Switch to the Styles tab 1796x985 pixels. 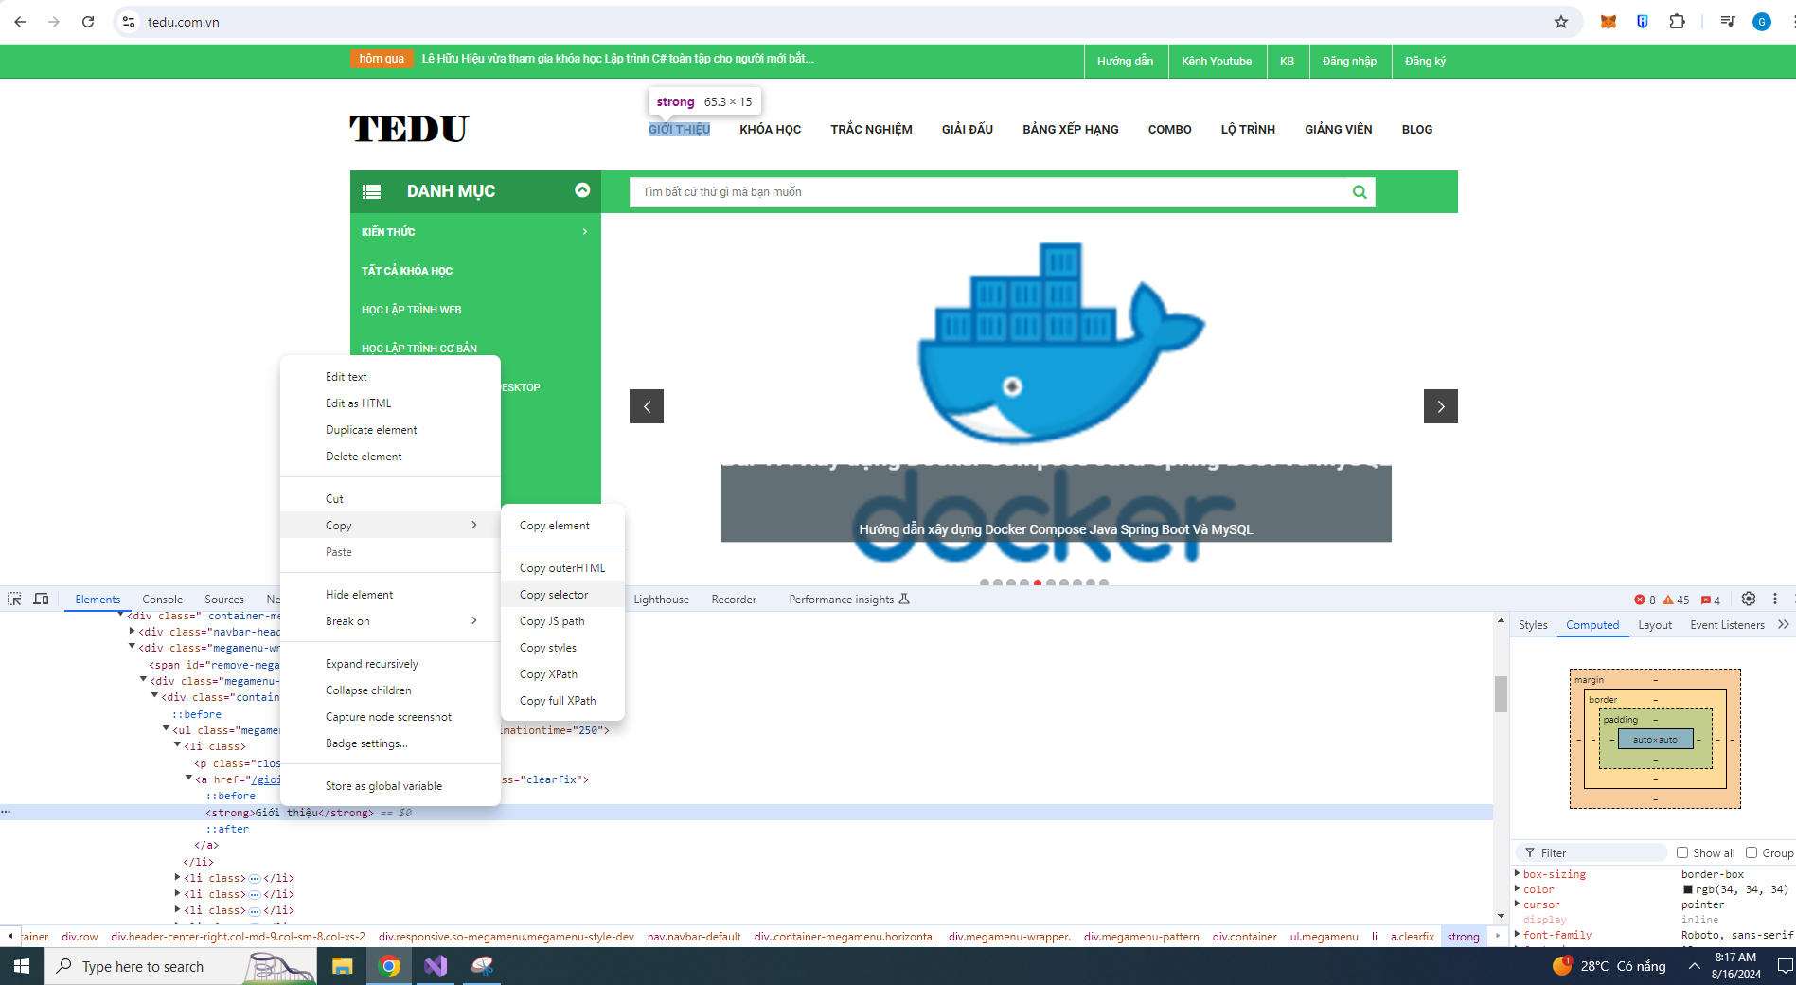1533,625
